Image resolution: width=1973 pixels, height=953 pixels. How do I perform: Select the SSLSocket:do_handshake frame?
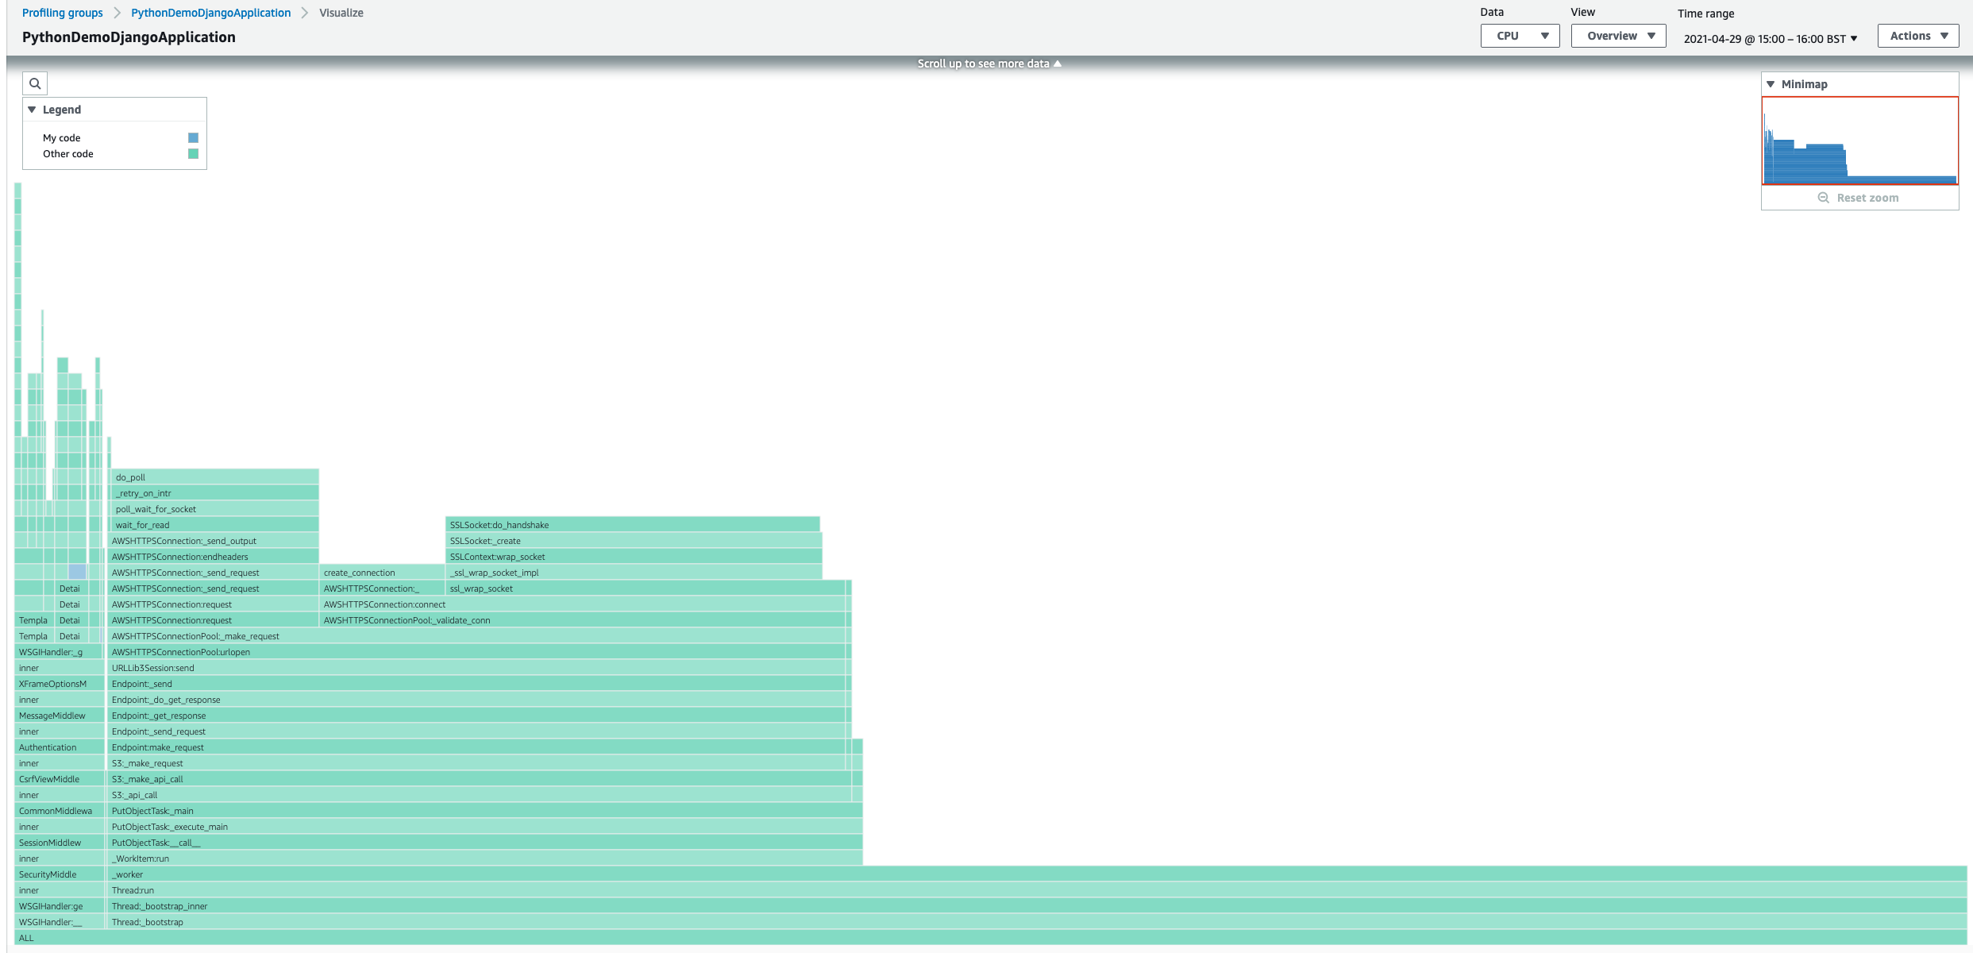[x=632, y=525]
